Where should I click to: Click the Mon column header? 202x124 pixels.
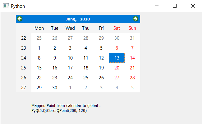39,28
